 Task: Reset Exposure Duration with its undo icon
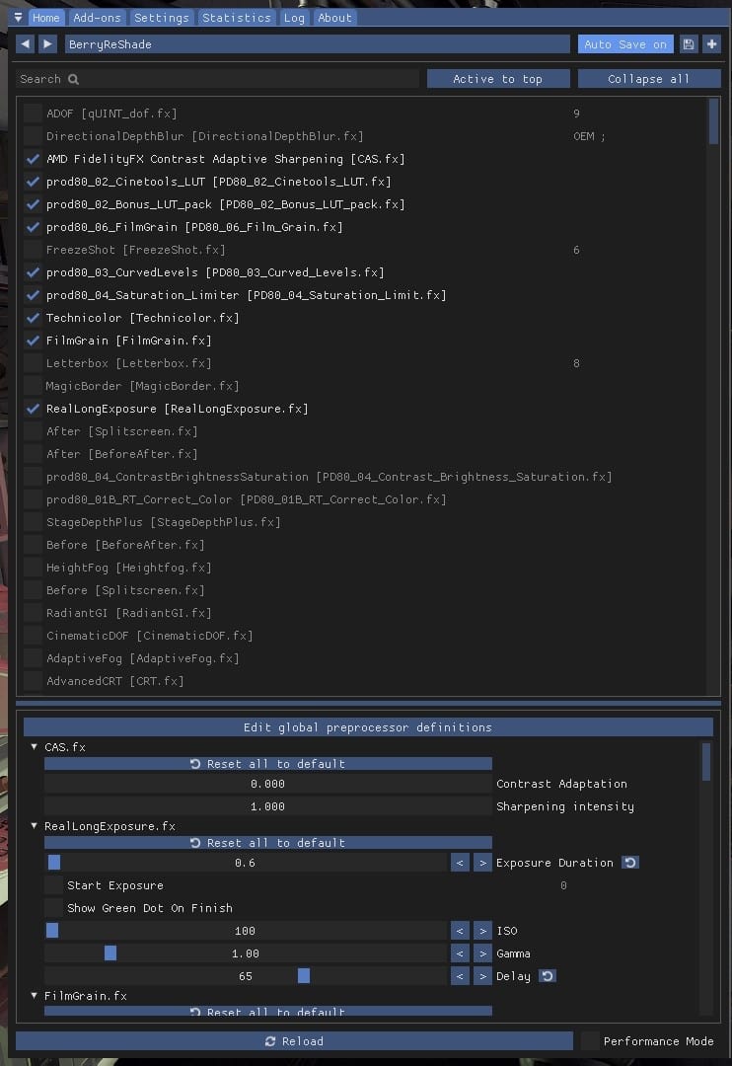coord(630,863)
